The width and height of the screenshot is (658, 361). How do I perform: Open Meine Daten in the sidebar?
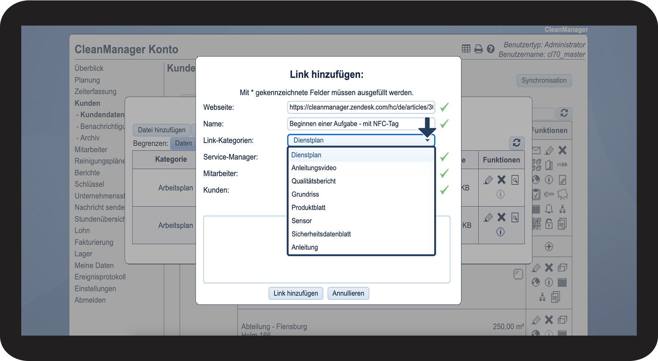(x=94, y=265)
